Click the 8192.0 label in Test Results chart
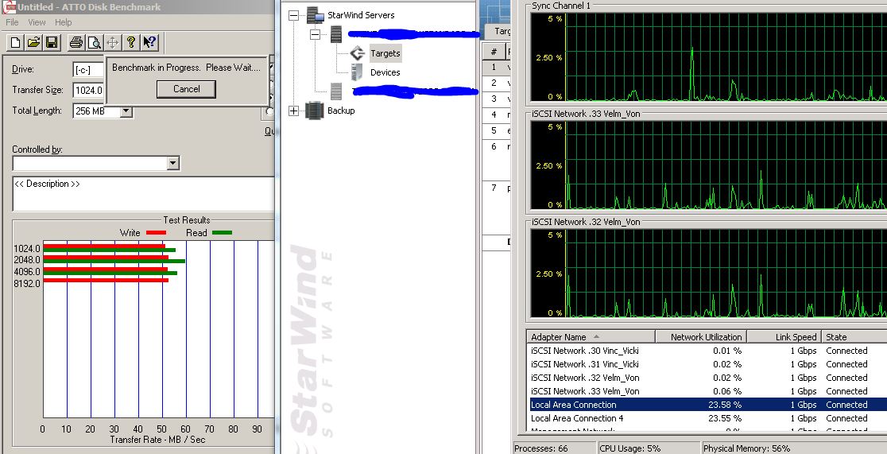 26,284
